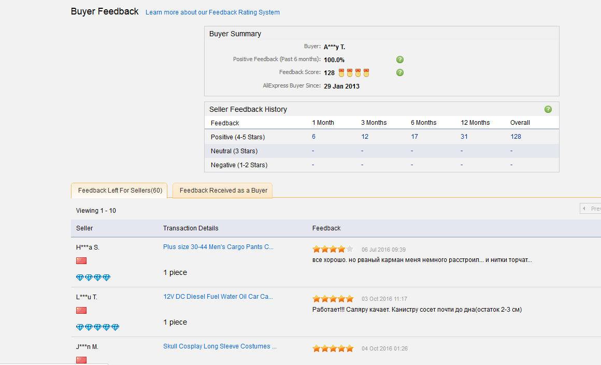Image resolution: width=601 pixels, height=365 pixels.
Task: Click 1 Month positive feedback count 6
Action: [x=314, y=137]
